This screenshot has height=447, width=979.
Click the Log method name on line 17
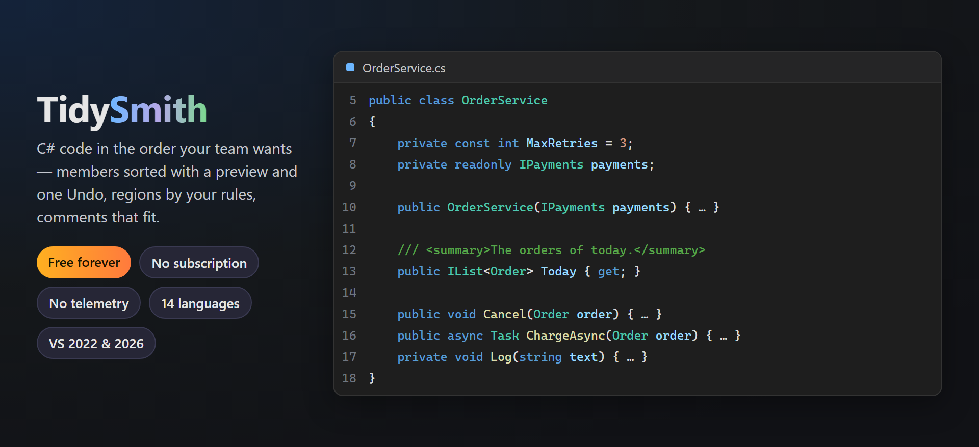pyautogui.click(x=501, y=357)
